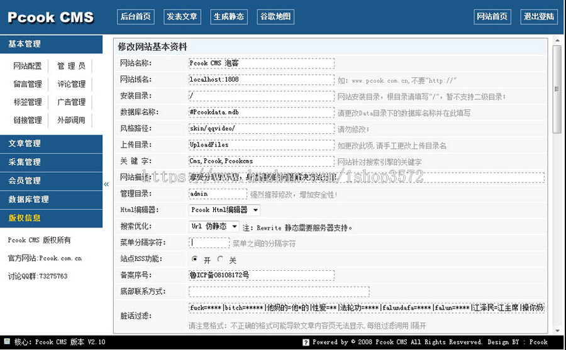Focus the 数据库名称 input field
The width and height of the screenshot is (566, 350).
pyautogui.click(x=262, y=112)
